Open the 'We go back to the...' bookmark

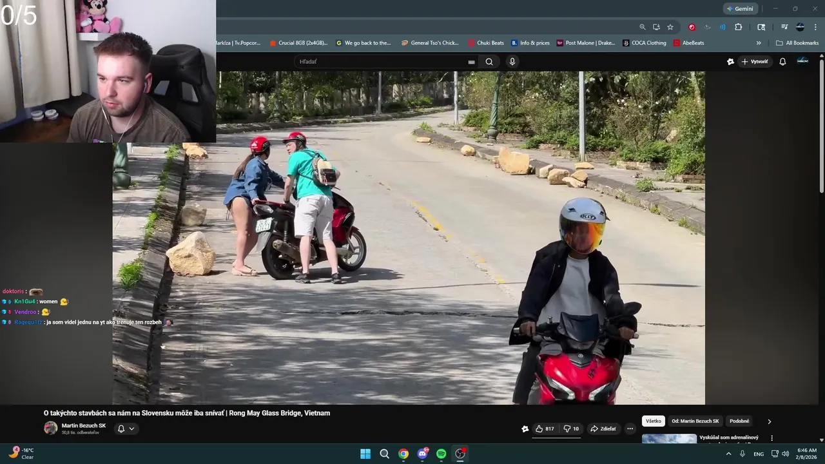tap(364, 43)
